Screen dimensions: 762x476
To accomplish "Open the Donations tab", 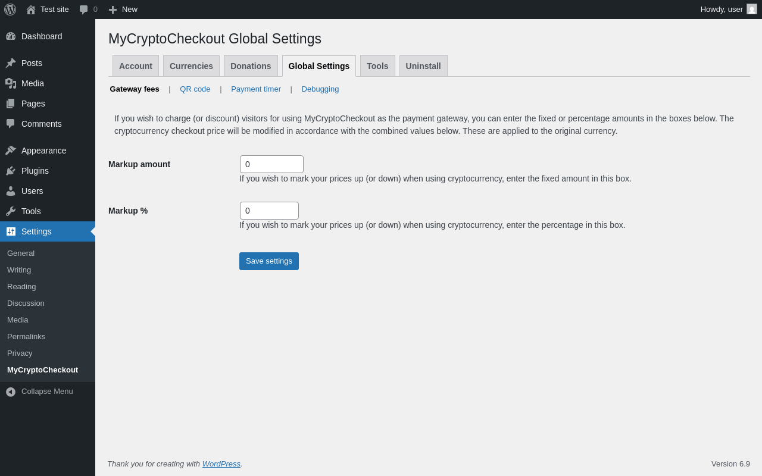I will coord(251,66).
